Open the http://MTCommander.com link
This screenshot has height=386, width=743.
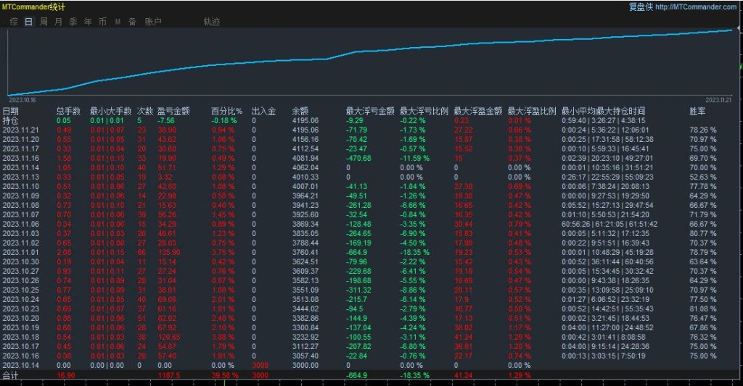tap(696, 7)
